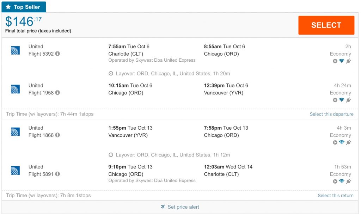
Task: Click Wi-Fi icon on Charlotte to Chicago flight
Action: tap(342, 61)
